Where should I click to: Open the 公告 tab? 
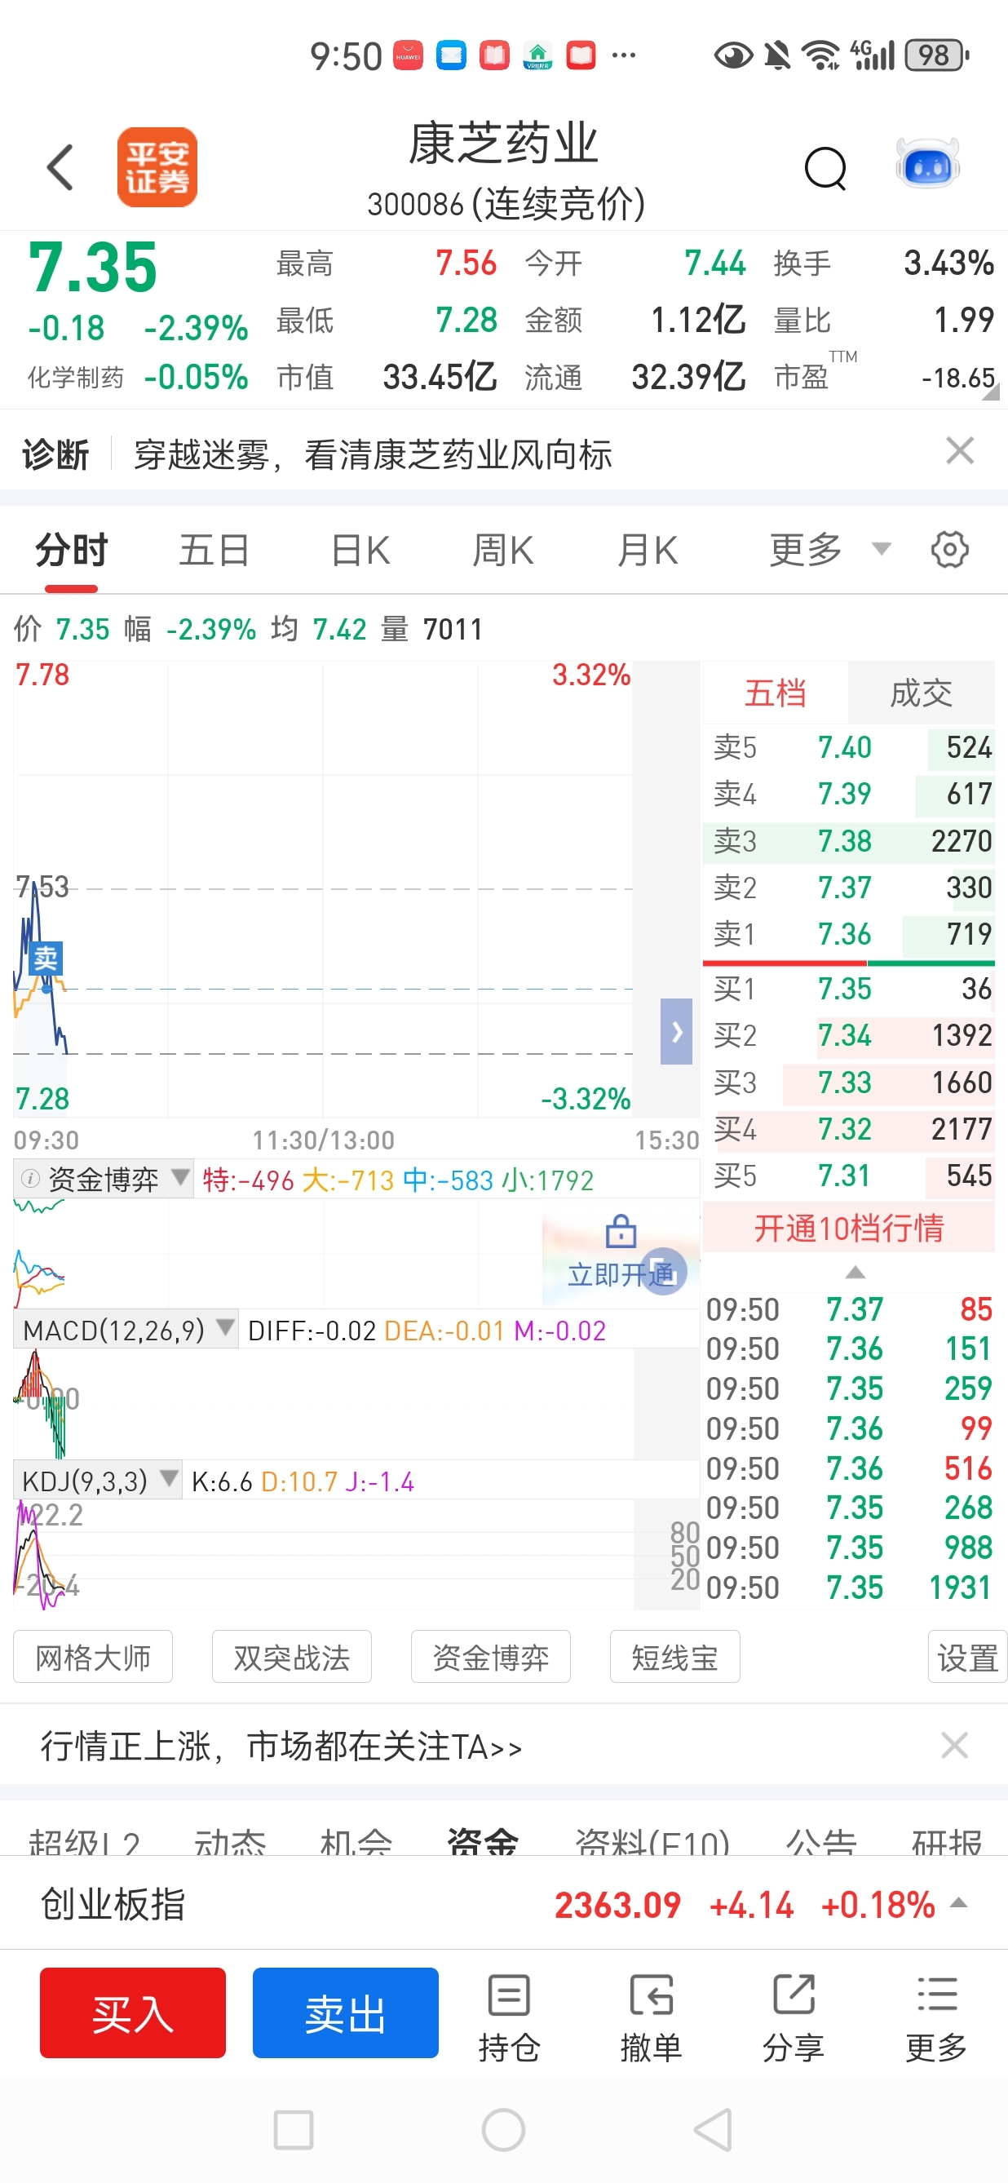[820, 1842]
